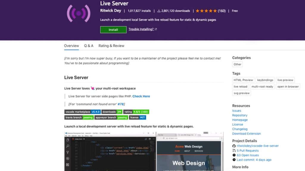Screen dimensions: 305x171
Task: Select the HTML Preview tag
Action: (x=243, y=80)
